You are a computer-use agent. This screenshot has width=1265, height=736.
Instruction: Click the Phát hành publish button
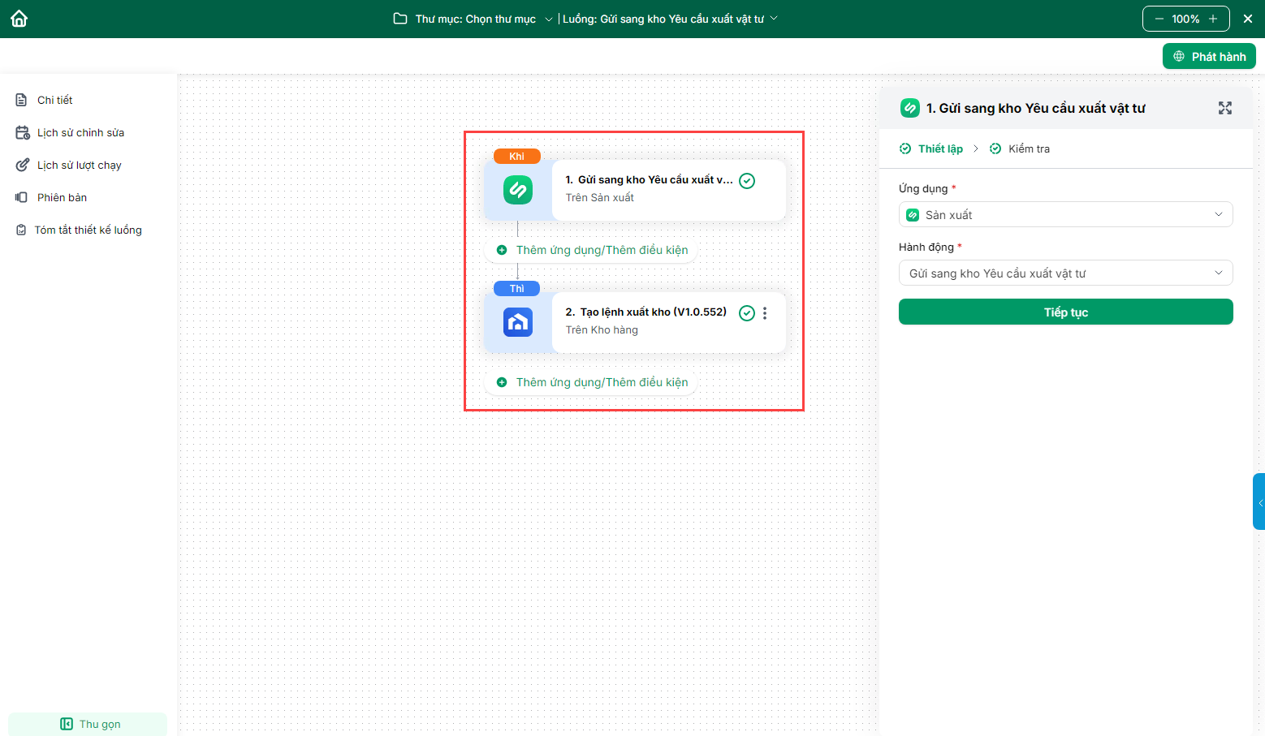point(1209,56)
